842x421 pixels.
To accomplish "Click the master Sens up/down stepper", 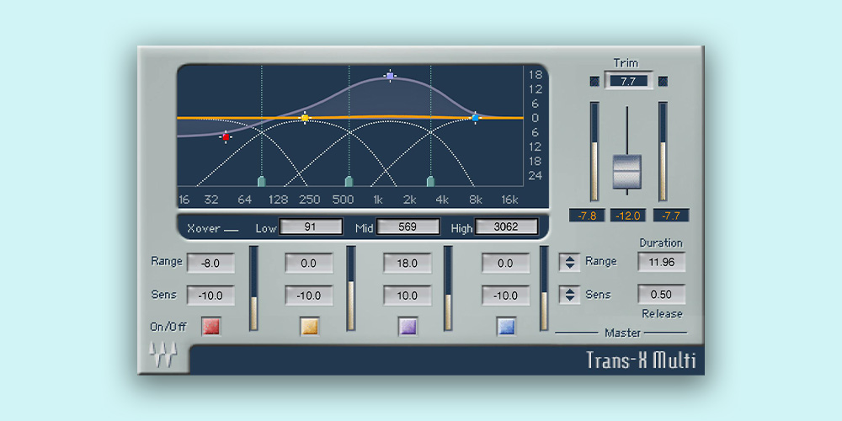I will point(570,295).
